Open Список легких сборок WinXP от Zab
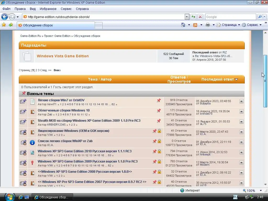268x201 pixels. coord(65,141)
